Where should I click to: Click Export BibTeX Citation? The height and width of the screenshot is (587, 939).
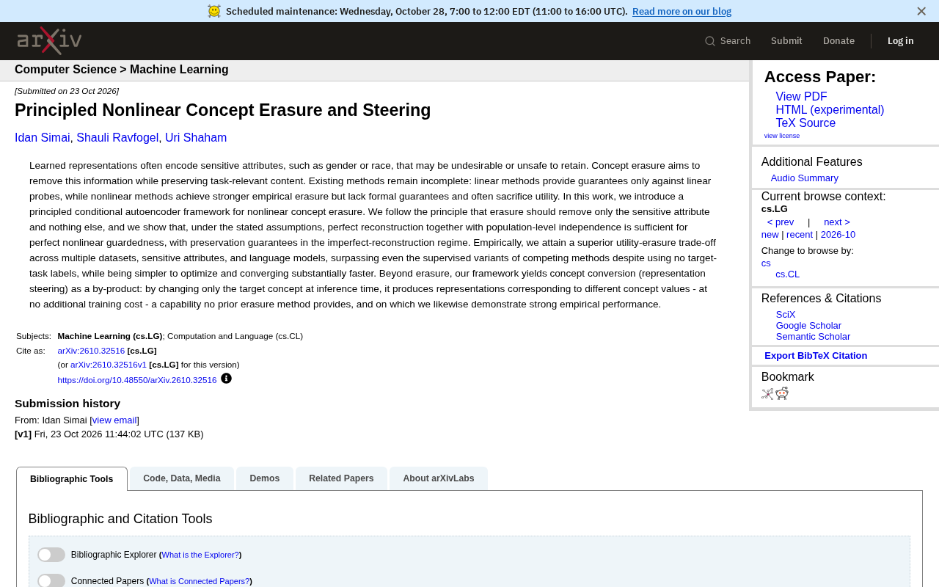(x=816, y=356)
